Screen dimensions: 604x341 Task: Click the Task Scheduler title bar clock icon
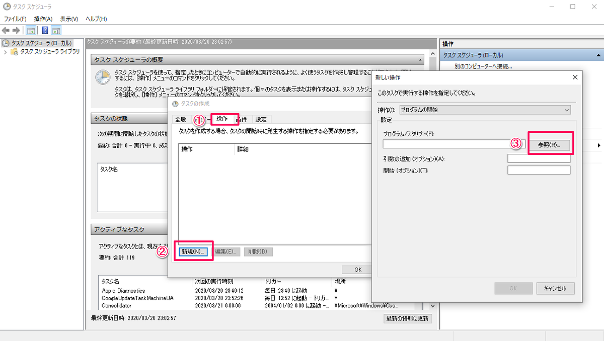click(x=7, y=7)
